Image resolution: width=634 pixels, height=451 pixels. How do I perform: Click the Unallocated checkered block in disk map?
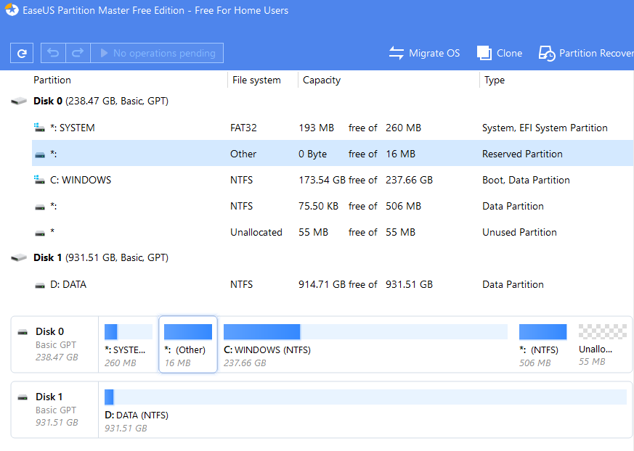(x=602, y=332)
